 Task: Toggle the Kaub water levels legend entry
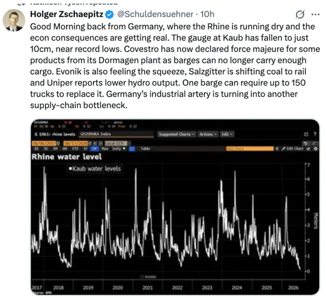(x=95, y=169)
